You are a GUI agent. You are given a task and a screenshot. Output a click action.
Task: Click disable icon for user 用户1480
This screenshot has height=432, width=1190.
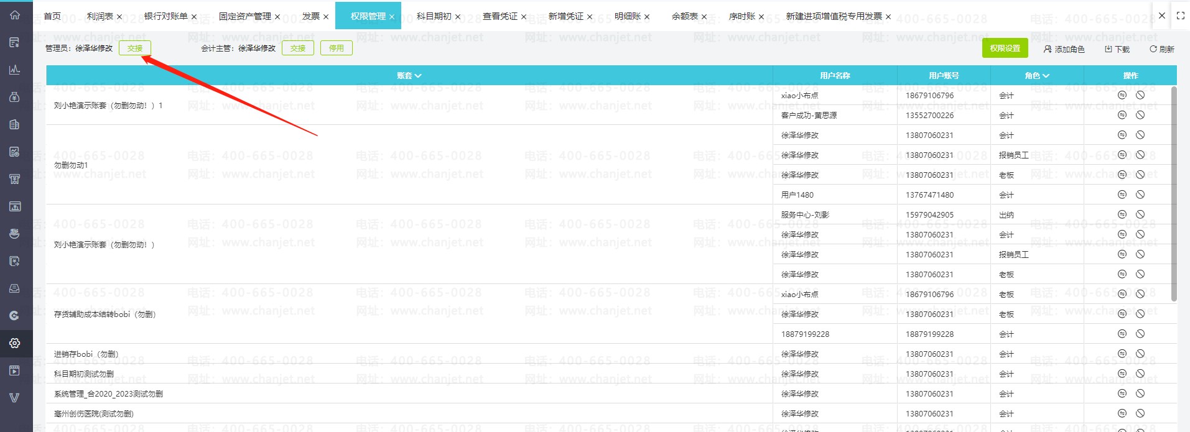point(1140,195)
